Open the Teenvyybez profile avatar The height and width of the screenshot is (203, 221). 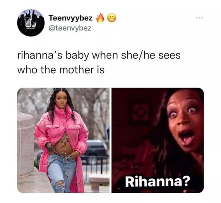pyautogui.click(x=31, y=23)
